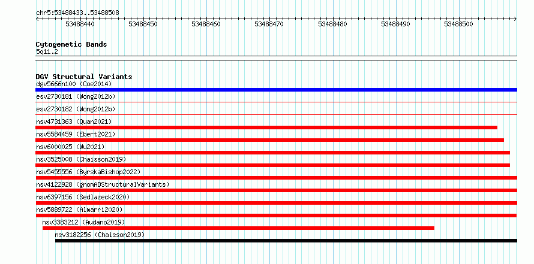534x264 pixels.
Task: Click the nsv3525008 (Chaisson2019) label
Action: [x=81, y=159]
